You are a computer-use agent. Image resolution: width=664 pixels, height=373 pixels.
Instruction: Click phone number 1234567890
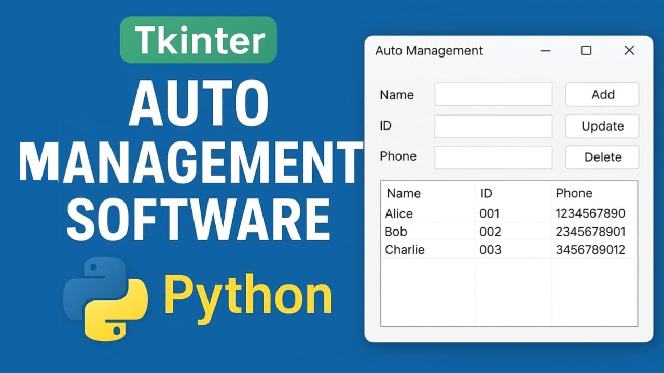pos(590,213)
